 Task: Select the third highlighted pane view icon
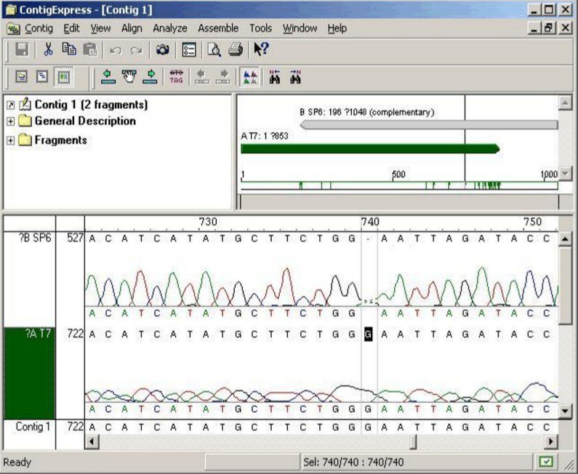tap(63, 77)
